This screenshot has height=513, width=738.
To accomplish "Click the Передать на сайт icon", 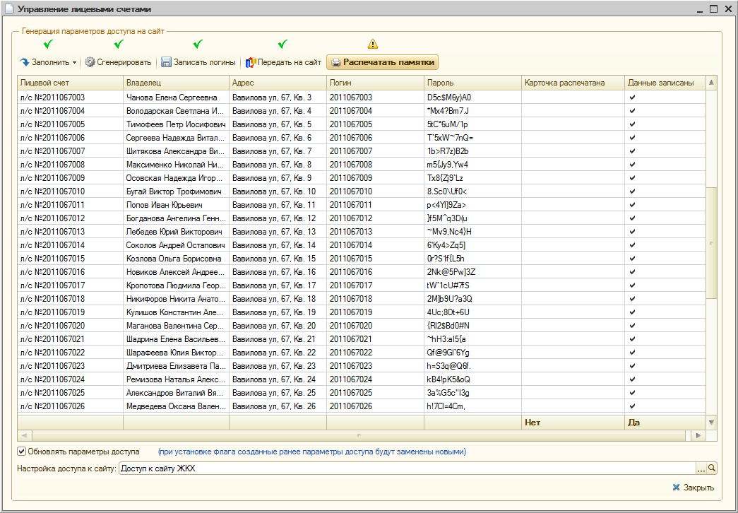I will 250,62.
